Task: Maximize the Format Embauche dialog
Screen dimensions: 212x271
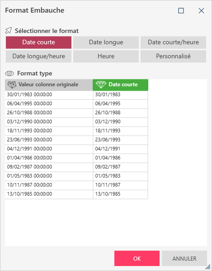Action: (181, 11)
